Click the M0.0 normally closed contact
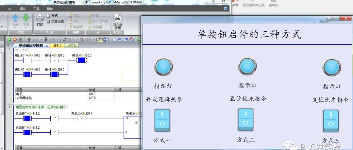 pyautogui.click(x=27, y=74)
